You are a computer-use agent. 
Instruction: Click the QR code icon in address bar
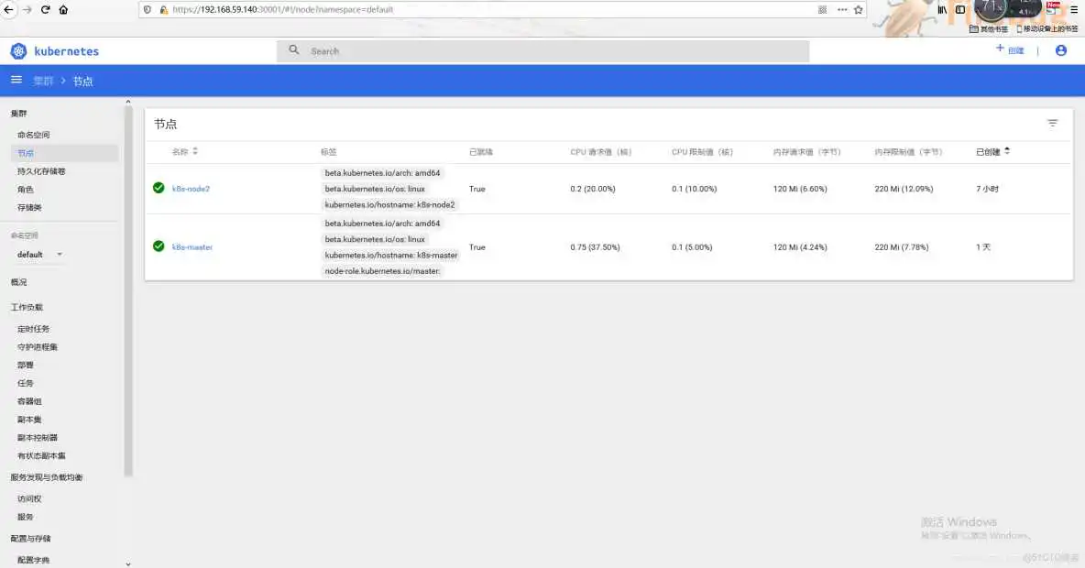(x=822, y=10)
